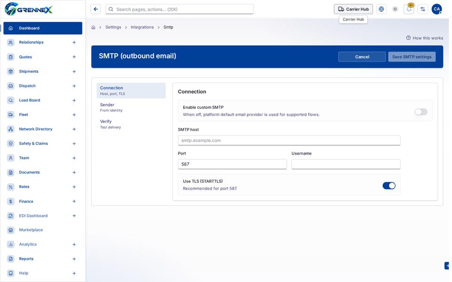452x282 pixels.
Task: Click Save SMTP settings
Action: click(x=412, y=57)
